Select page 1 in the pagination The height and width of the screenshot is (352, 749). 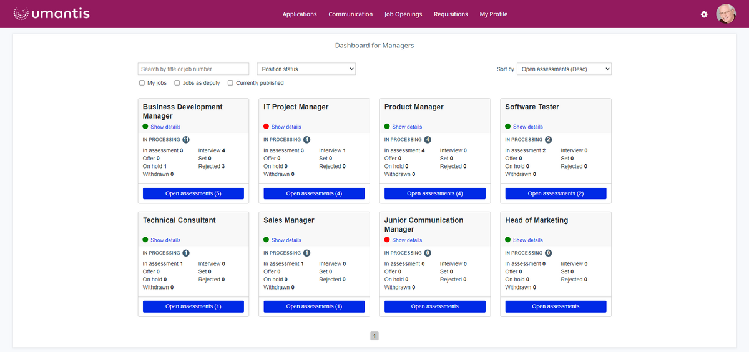[374, 336]
